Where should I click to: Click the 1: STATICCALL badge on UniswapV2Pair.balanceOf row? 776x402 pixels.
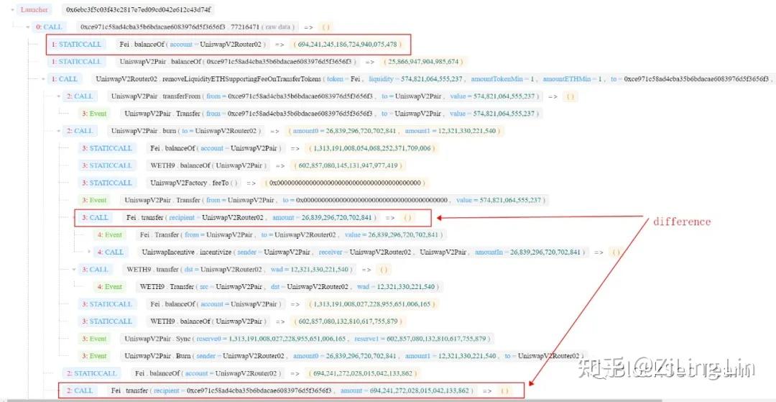(x=77, y=61)
